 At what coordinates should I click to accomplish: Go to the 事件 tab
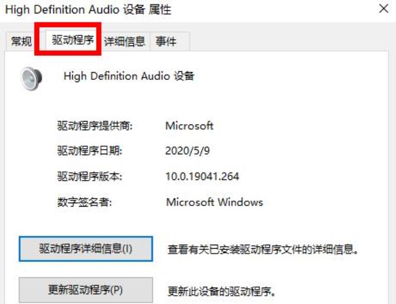point(166,41)
